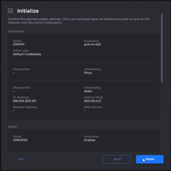Image resolution: width=171 pixels, height=171 pixels.
Task: Click the EXIT link
Action: tap(22, 159)
